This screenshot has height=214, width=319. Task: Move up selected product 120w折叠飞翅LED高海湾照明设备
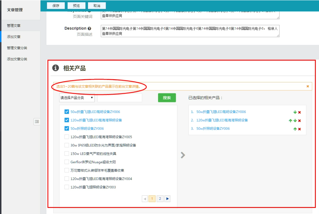coord(290,121)
